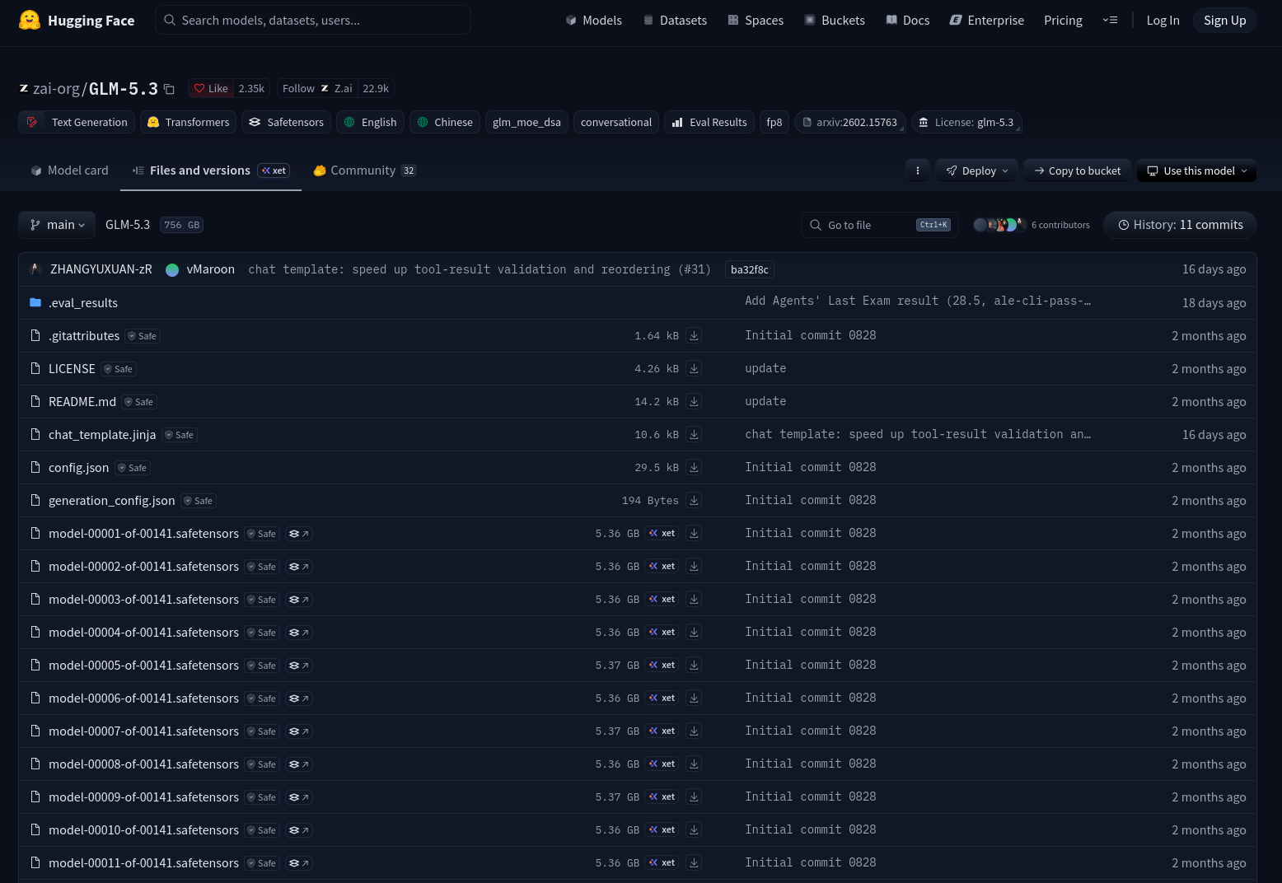
Task: Open the more options three-dot menu
Action: click(918, 171)
